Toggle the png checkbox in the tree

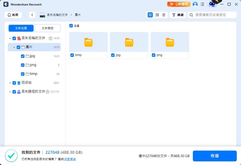[23, 65]
